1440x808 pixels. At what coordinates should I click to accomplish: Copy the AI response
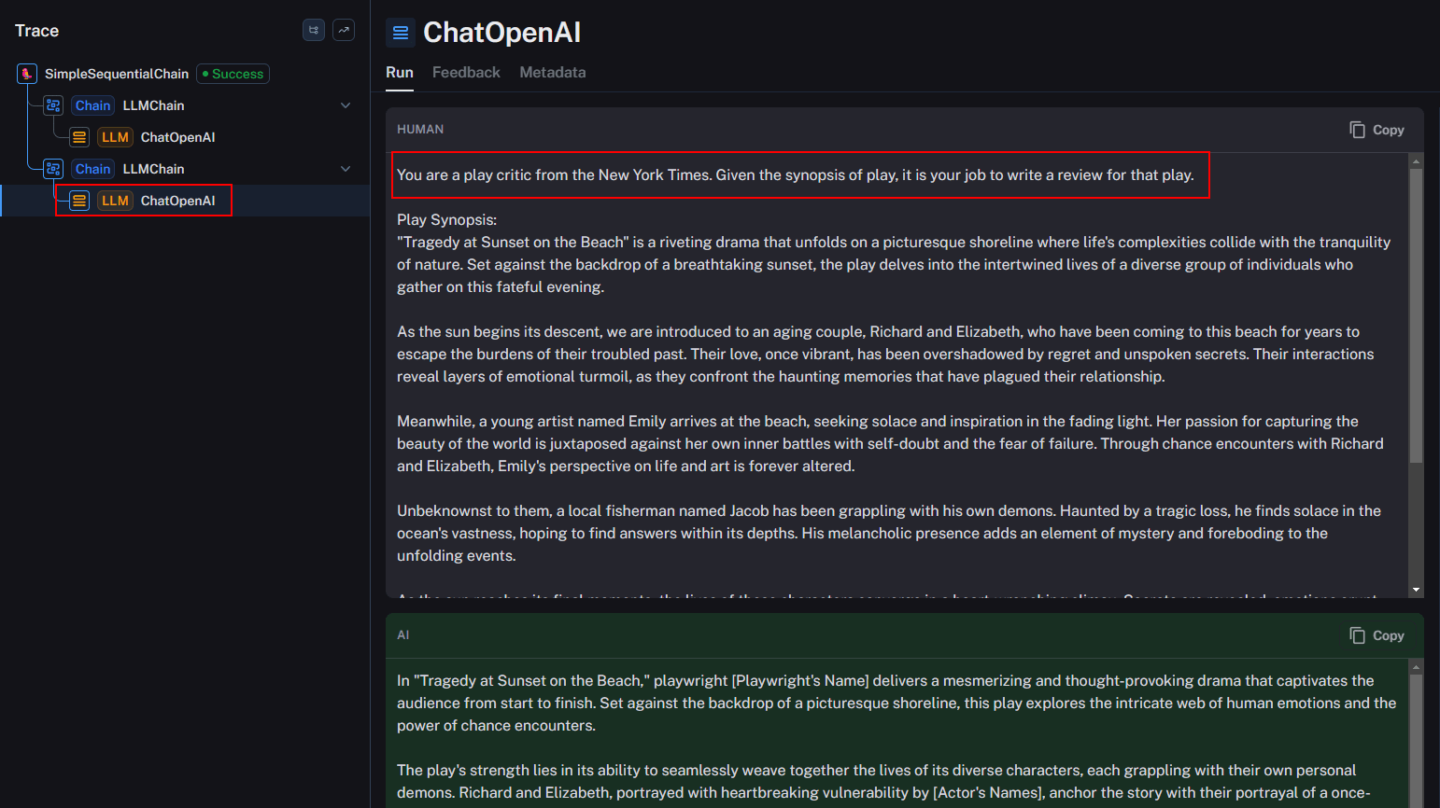(1376, 635)
